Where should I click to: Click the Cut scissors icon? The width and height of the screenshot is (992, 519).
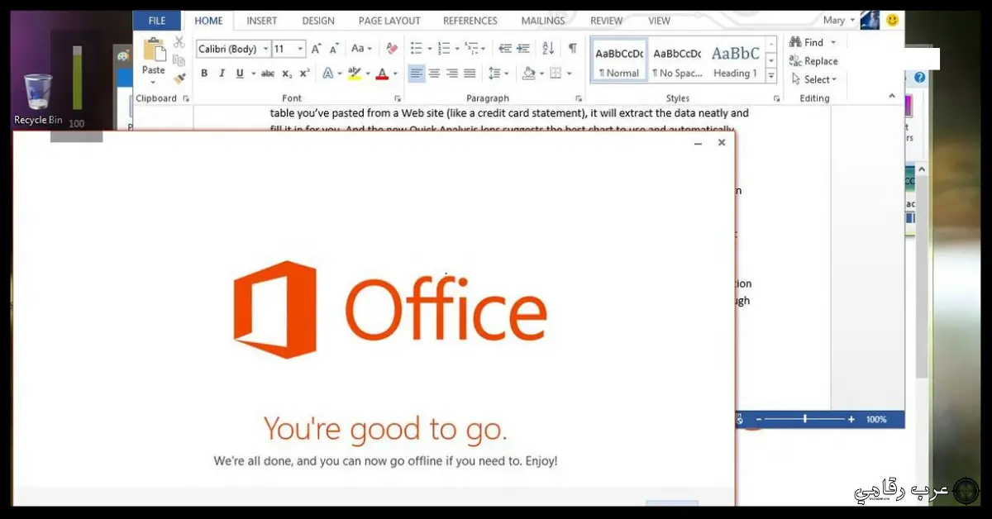(179, 42)
